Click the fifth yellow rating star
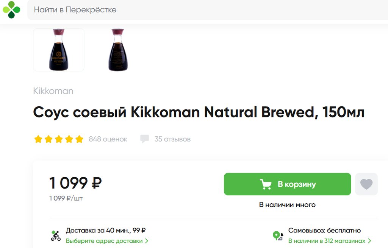Screen dimensions: 388x248 click(79, 139)
